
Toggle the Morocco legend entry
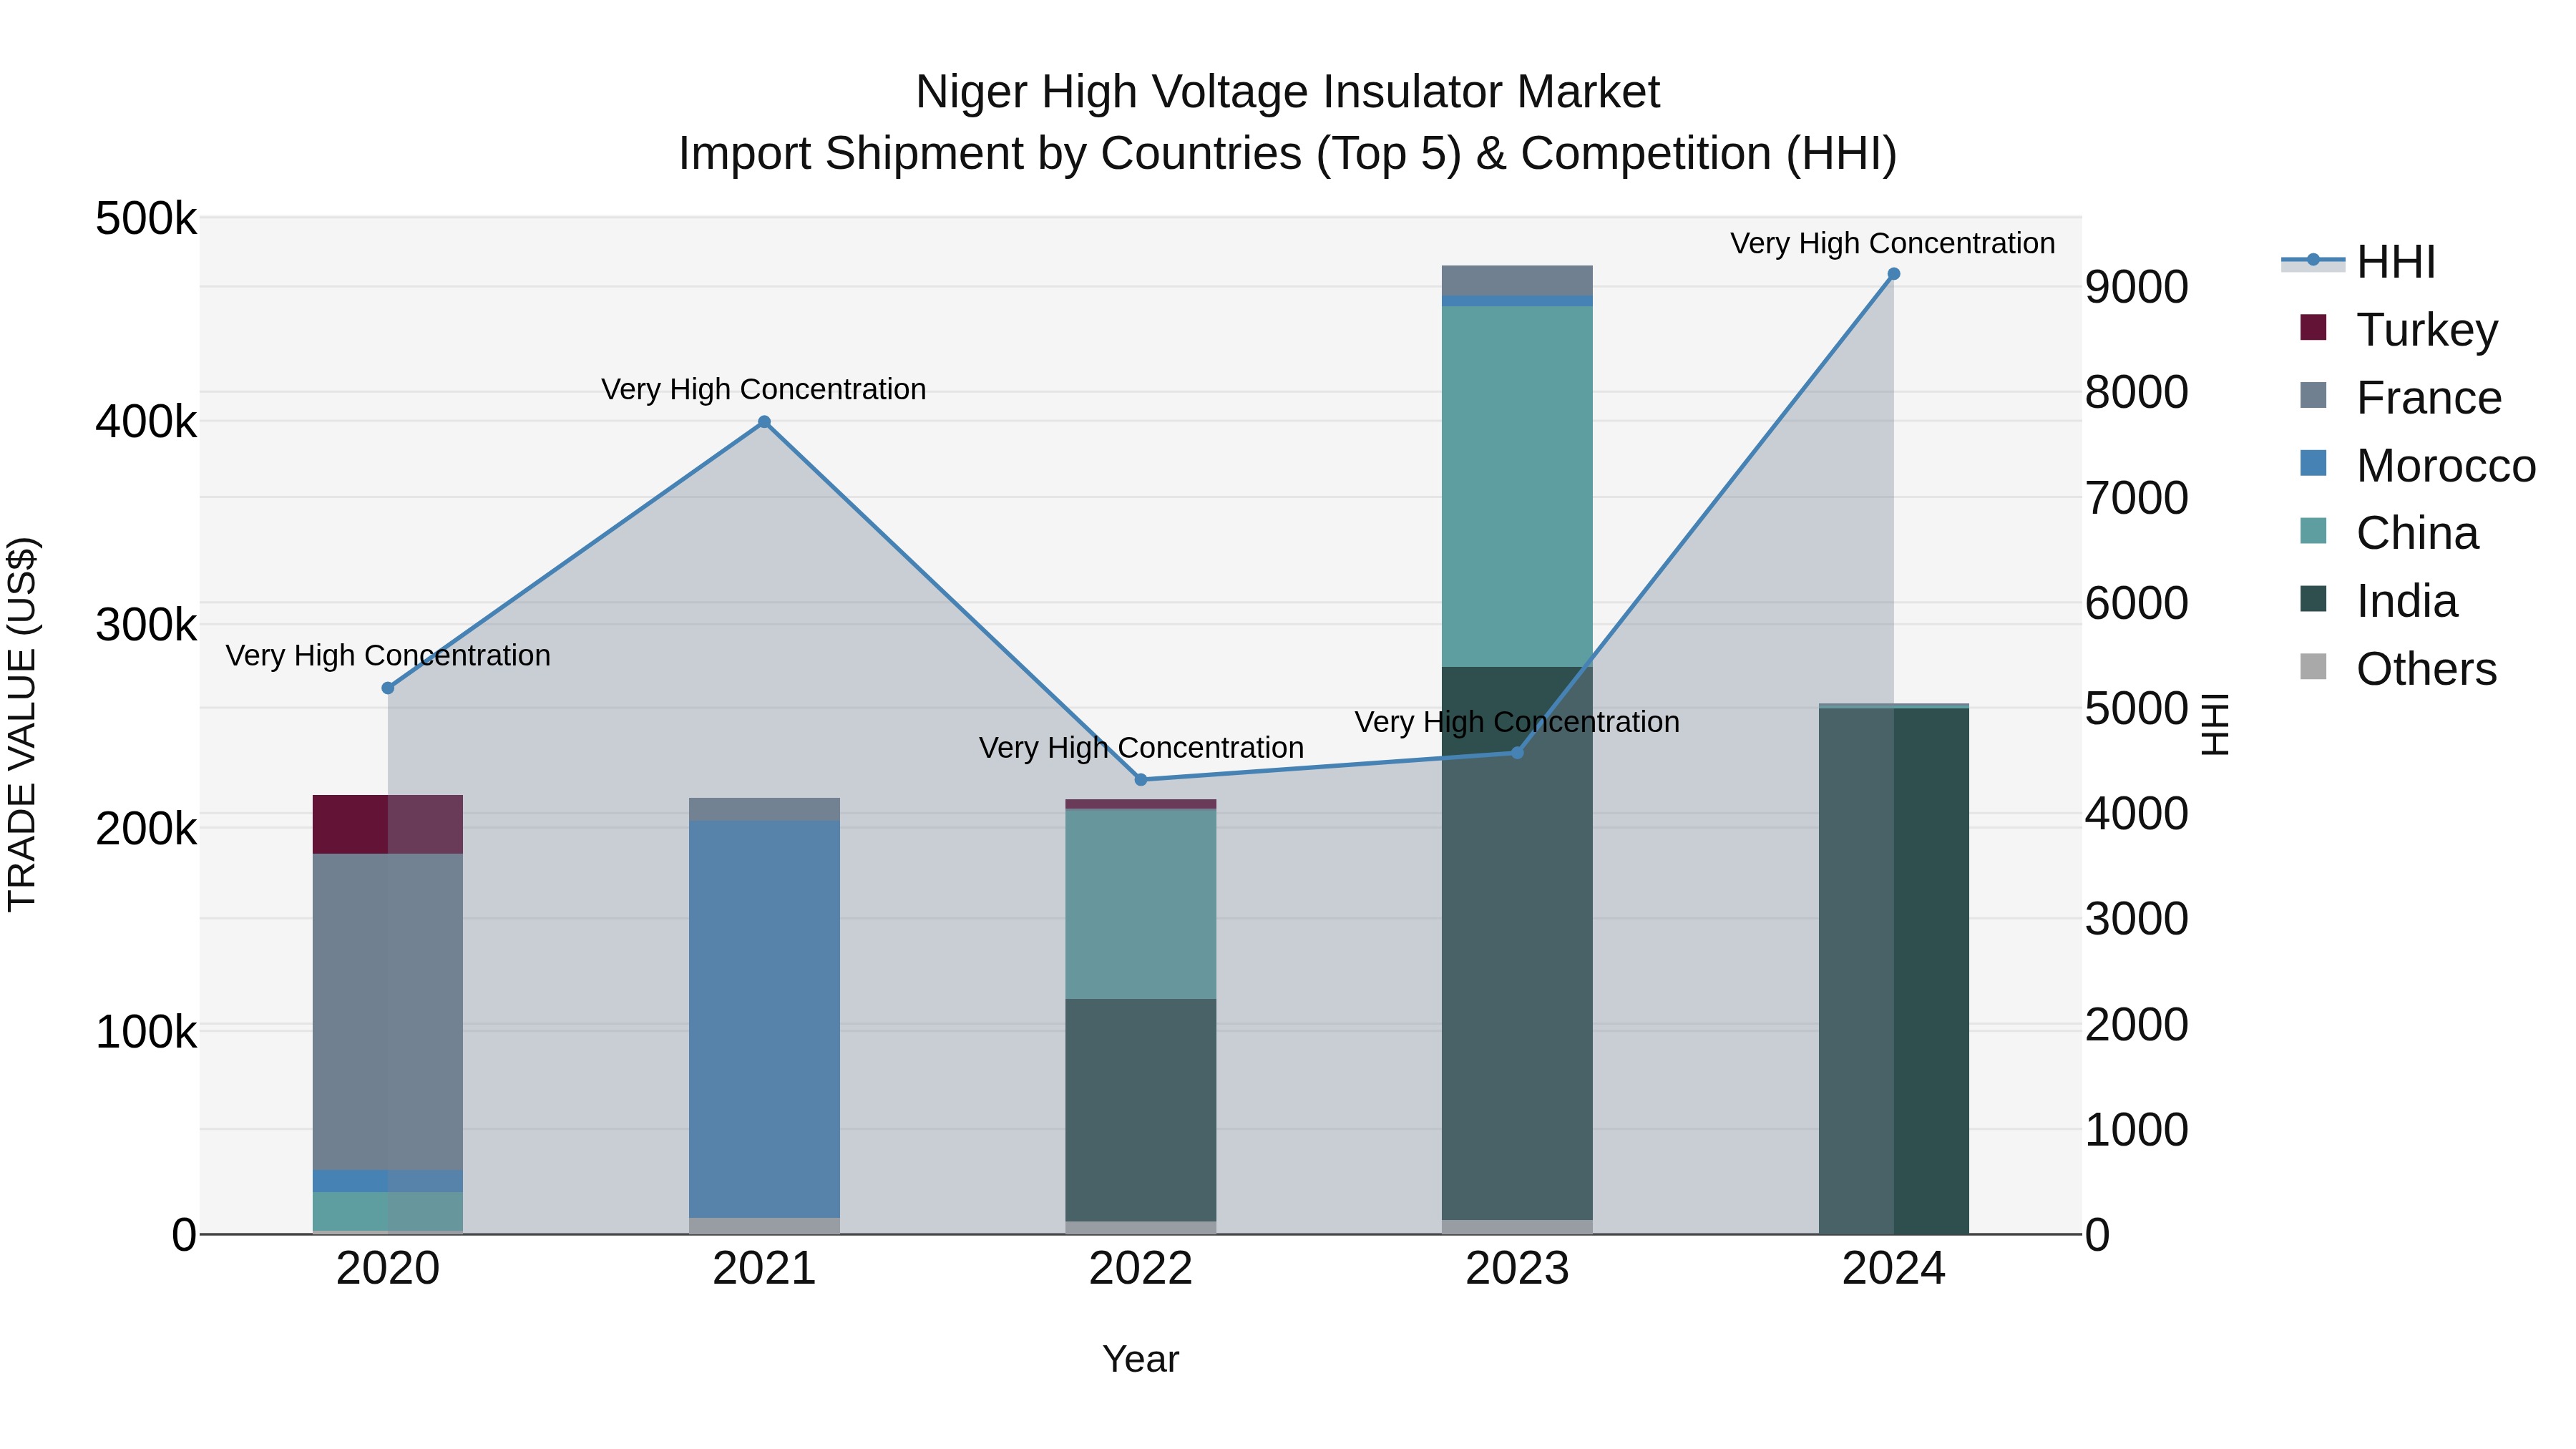click(x=2417, y=465)
